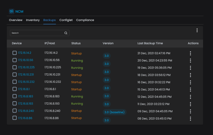Switch to the Overview tab
The height and width of the screenshot is (135, 213).
point(16,20)
